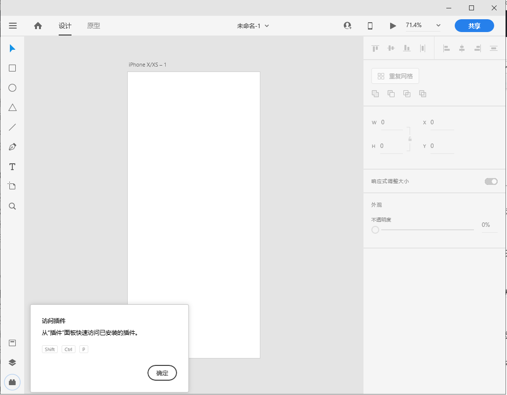Select the Text tool
Image resolution: width=507 pixels, height=395 pixels.
click(x=12, y=167)
